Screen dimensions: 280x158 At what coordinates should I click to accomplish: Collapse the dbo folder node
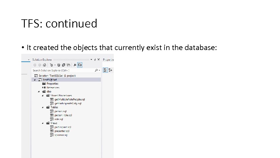click(x=39, y=92)
